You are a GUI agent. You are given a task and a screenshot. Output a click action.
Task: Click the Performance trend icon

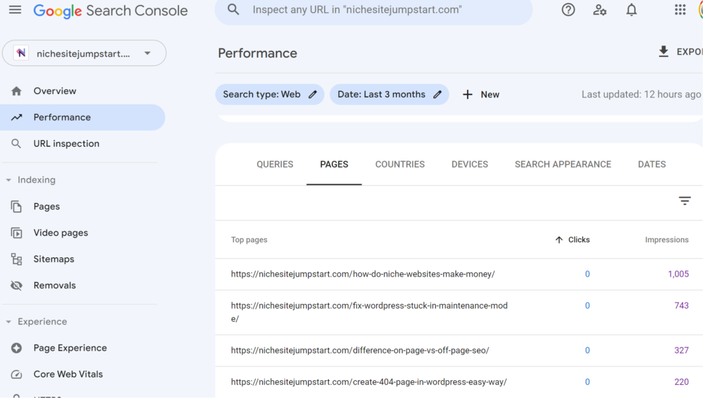point(16,117)
